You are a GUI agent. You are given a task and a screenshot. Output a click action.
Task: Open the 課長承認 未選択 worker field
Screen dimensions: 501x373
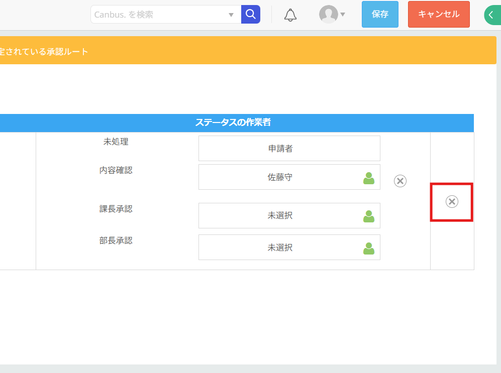click(280, 216)
